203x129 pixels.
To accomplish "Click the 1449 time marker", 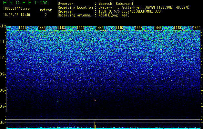I will point(177,28).
